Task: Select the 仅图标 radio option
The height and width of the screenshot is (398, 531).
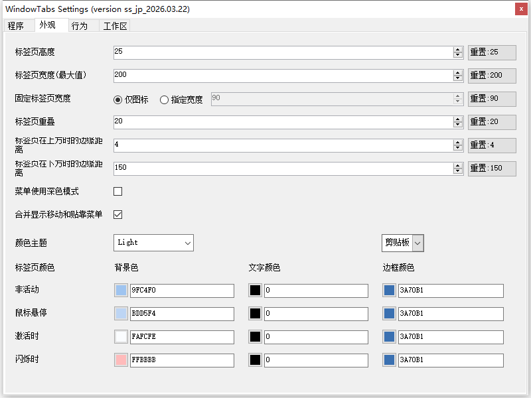Action: tap(117, 99)
